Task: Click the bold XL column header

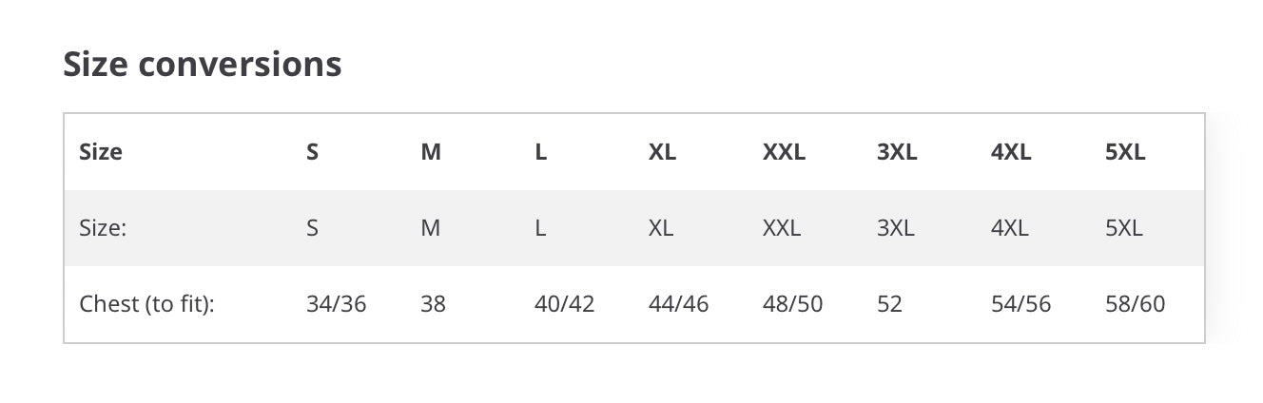Action: click(x=662, y=152)
